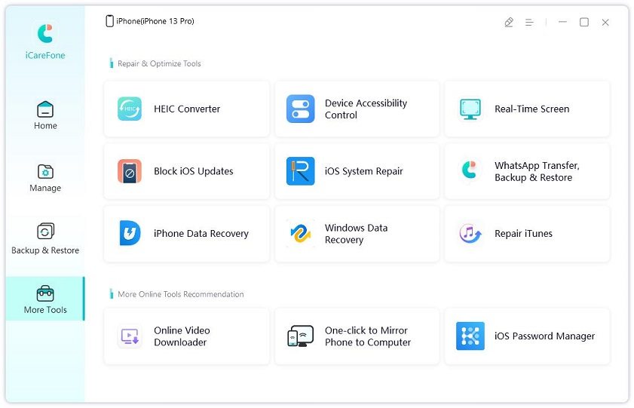Viewport: 634px width, 408px height.
Task: Open Block iOS Updates label
Action: point(193,171)
